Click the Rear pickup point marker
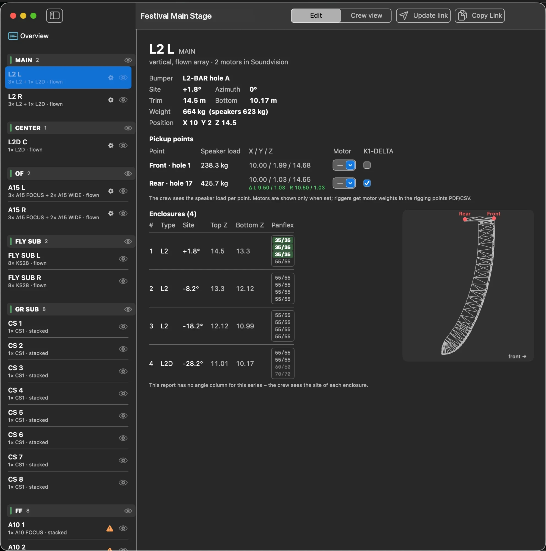This screenshot has width=546, height=551. (465, 219)
